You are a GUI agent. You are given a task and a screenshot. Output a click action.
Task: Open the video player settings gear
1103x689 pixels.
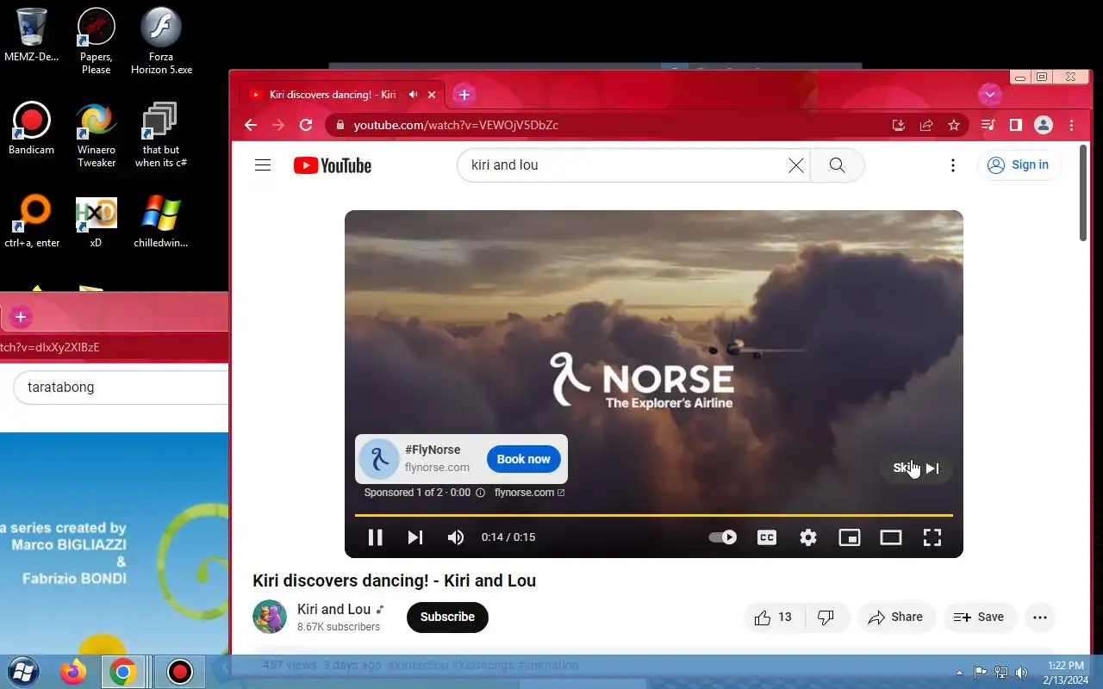[x=808, y=537]
